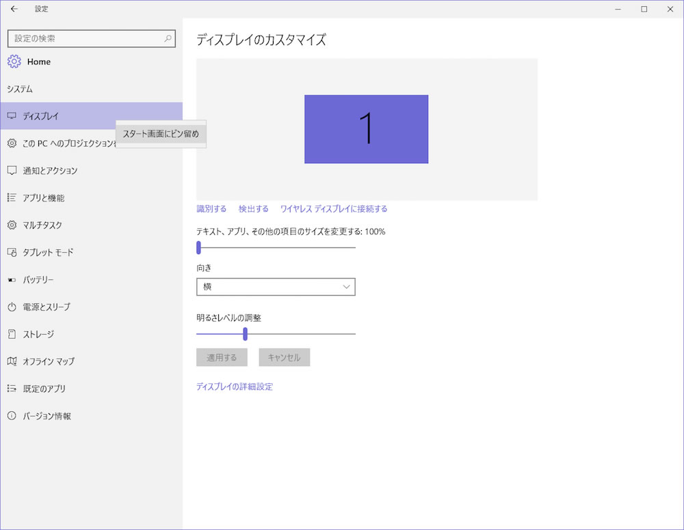Focus the 設定の検索 search field
Screen dimensions: 684x530
(x=92, y=38)
